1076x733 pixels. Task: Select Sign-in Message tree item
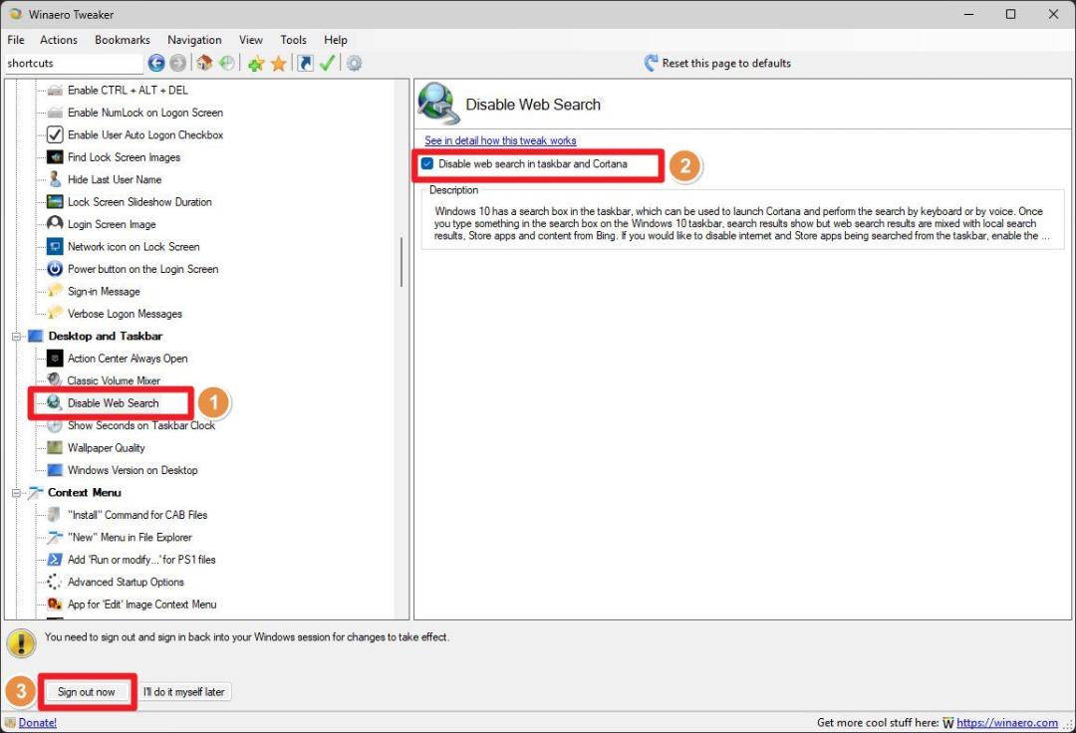pyautogui.click(x=104, y=292)
